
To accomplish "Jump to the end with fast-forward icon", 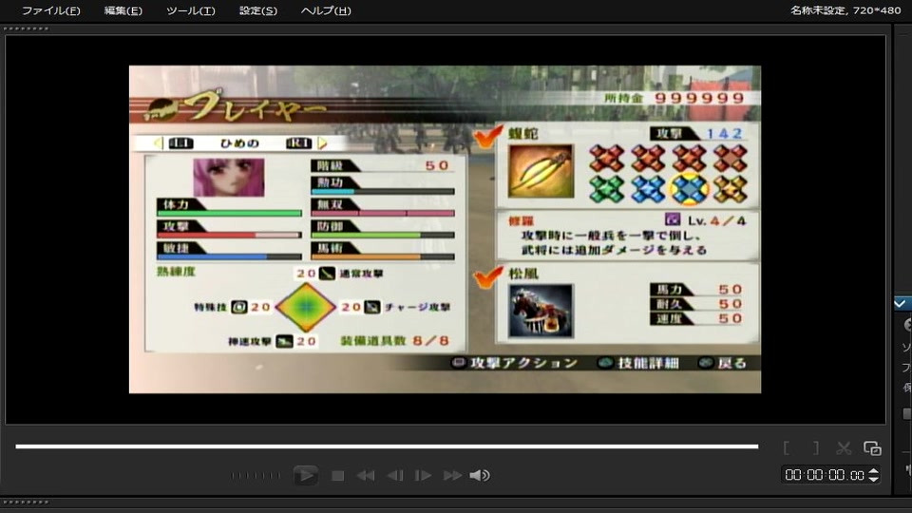I will click(x=452, y=476).
